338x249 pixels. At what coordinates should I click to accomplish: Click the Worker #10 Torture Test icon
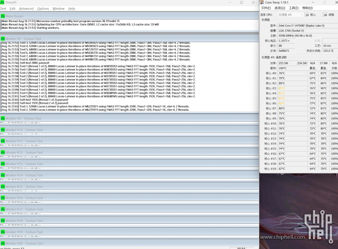3,130
